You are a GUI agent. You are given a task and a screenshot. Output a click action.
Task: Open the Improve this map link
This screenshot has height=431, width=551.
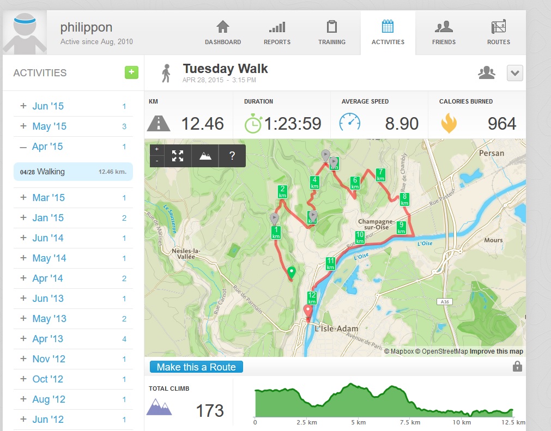496,351
